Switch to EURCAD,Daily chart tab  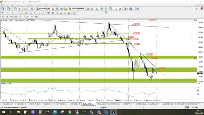click(141, 104)
